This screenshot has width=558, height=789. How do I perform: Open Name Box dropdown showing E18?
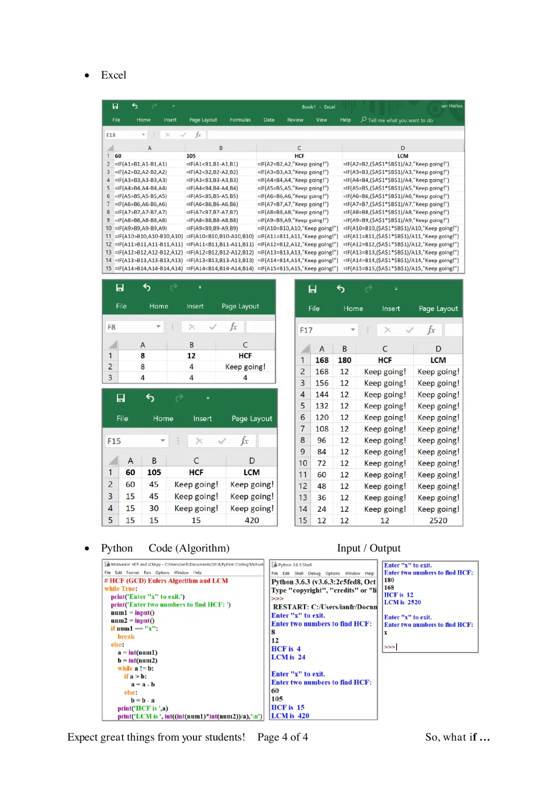pyautogui.click(x=143, y=135)
